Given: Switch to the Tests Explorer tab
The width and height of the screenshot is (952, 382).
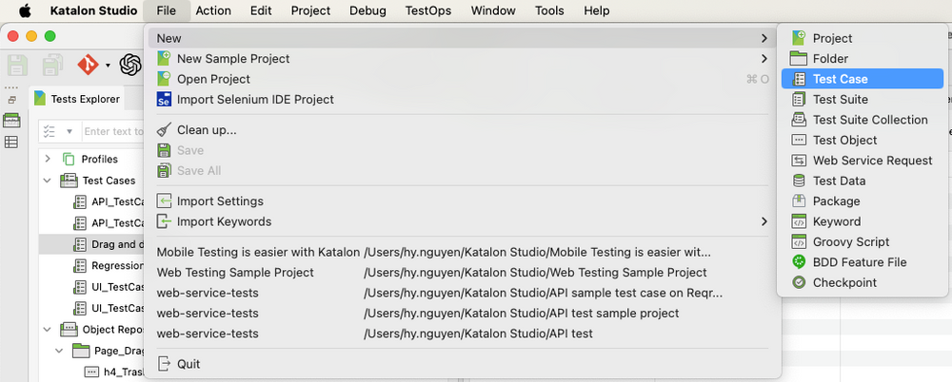Looking at the screenshot, I should click(77, 99).
